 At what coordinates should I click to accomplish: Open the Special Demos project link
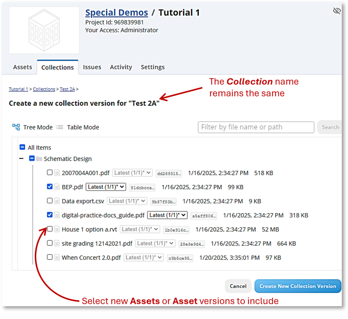point(117,12)
